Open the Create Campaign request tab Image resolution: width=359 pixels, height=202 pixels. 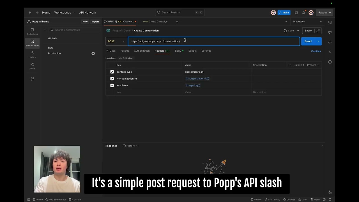click(155, 22)
